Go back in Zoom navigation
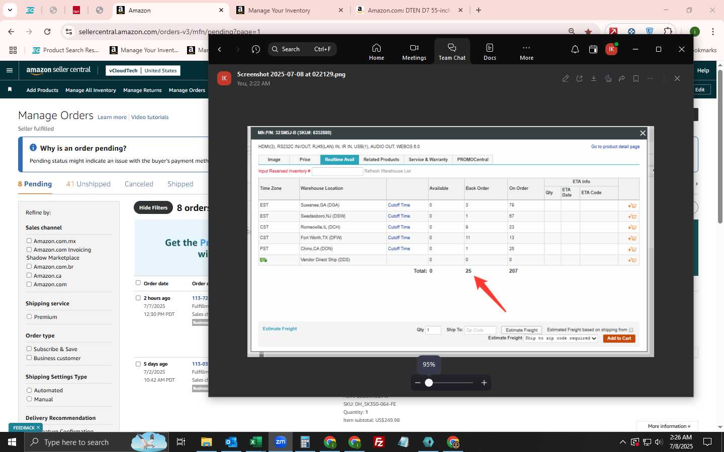 tap(220, 49)
